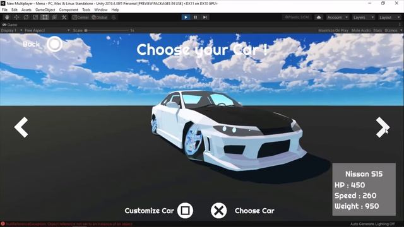
Task: Select the Rect Transform tool
Action: pyautogui.click(x=45, y=17)
